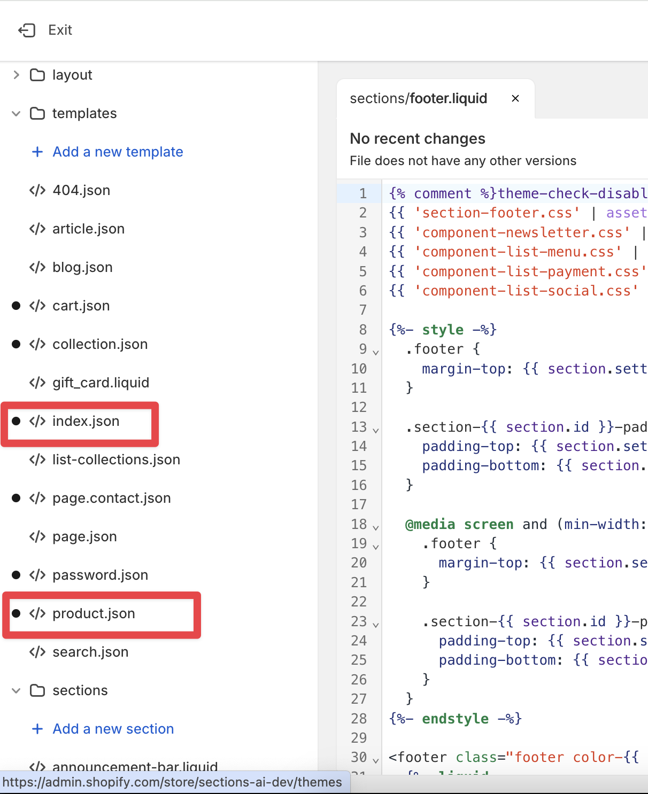Collapse the sections folder chevron

click(x=16, y=690)
